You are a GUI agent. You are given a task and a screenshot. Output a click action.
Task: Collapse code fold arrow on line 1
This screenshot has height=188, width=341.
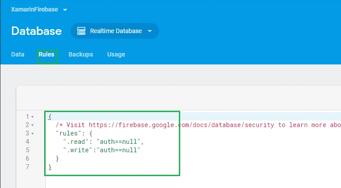click(x=32, y=117)
